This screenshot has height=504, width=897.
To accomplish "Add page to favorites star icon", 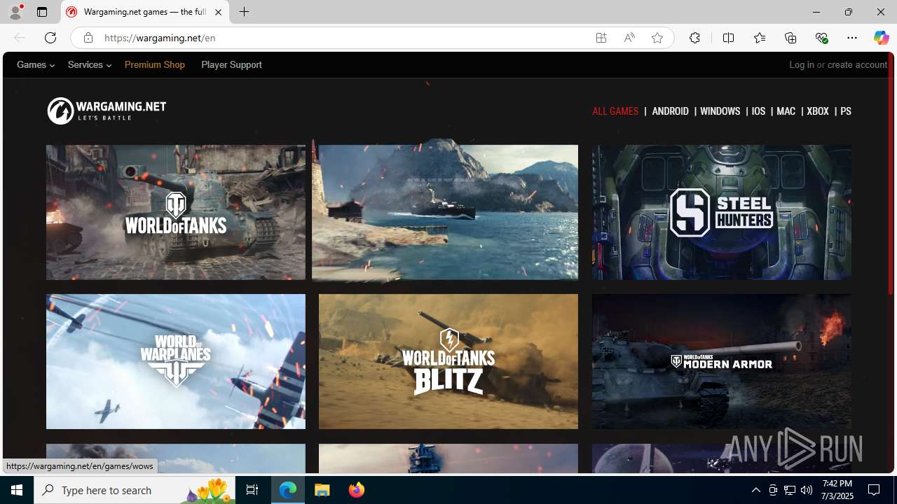I will pos(657,38).
